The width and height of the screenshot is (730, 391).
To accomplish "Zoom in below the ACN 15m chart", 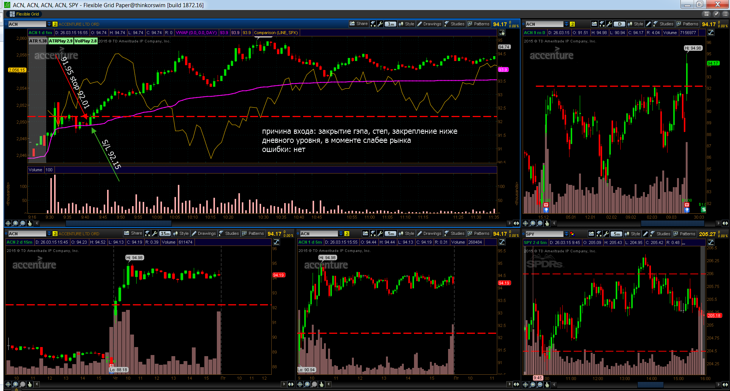I will [x=15, y=384].
